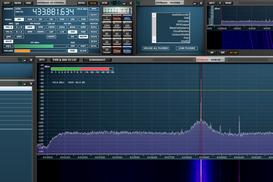Select the 40 m band keypad key
This screenshot has height=182, width=273.
[x=127, y=33]
